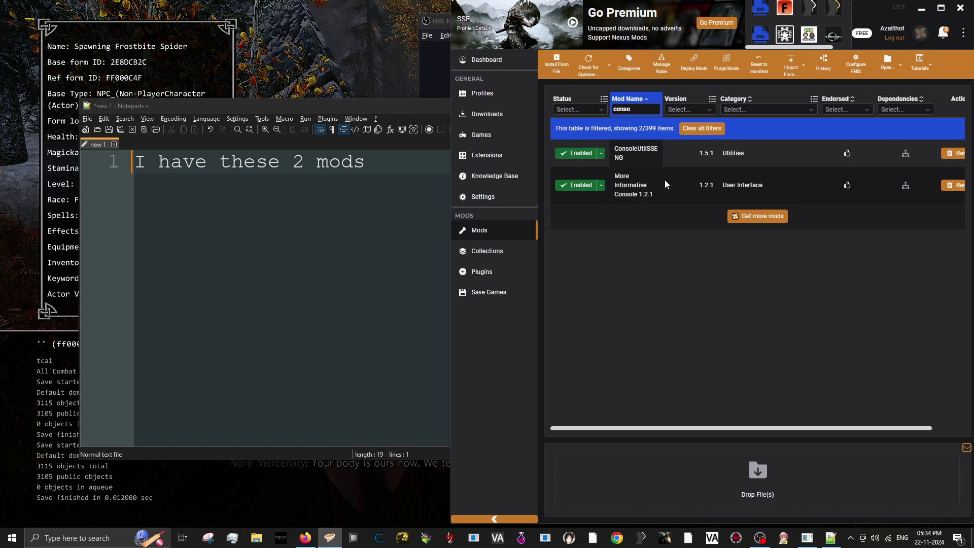Click the mod list horizontal scrollbar
The height and width of the screenshot is (548, 974).
tap(741, 428)
